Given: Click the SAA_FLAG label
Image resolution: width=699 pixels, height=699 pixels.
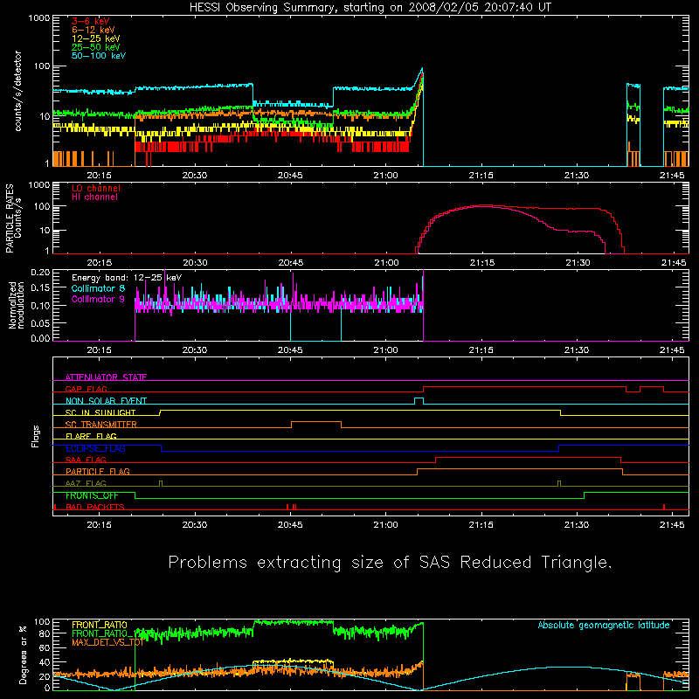Looking at the screenshot, I should coord(86,460).
